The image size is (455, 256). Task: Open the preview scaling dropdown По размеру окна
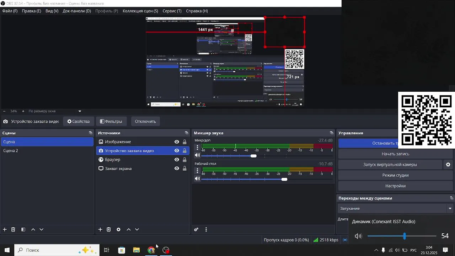coord(55,111)
